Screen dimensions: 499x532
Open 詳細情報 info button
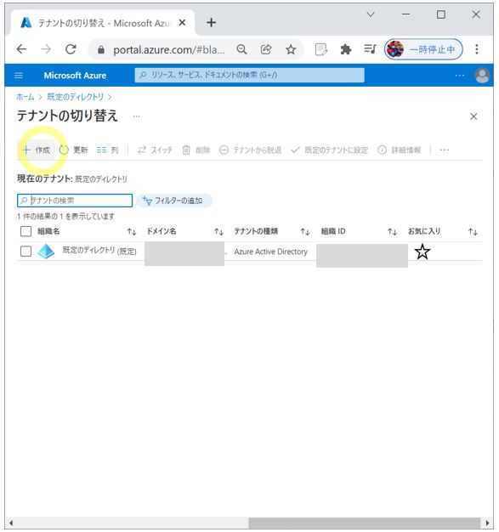tap(400, 150)
